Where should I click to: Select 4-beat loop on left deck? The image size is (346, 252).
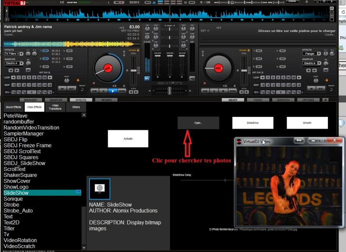tap(29, 78)
